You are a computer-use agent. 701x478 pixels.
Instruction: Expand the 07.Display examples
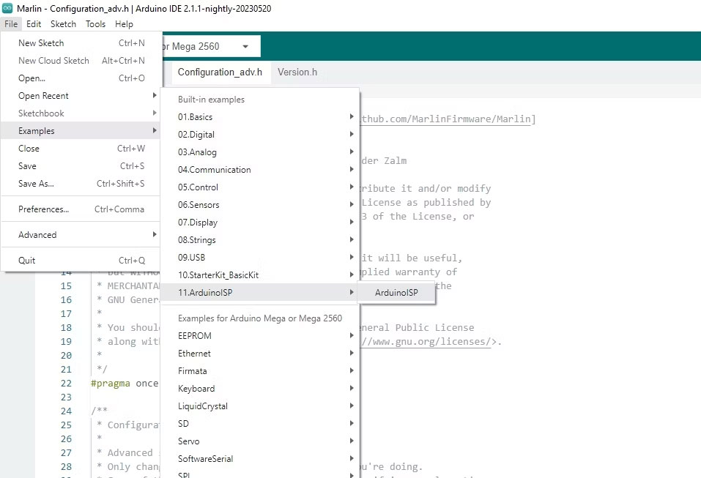click(x=260, y=222)
